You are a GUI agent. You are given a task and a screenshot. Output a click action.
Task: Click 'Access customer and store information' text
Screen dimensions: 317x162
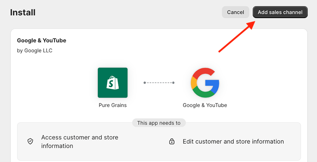click(80, 141)
